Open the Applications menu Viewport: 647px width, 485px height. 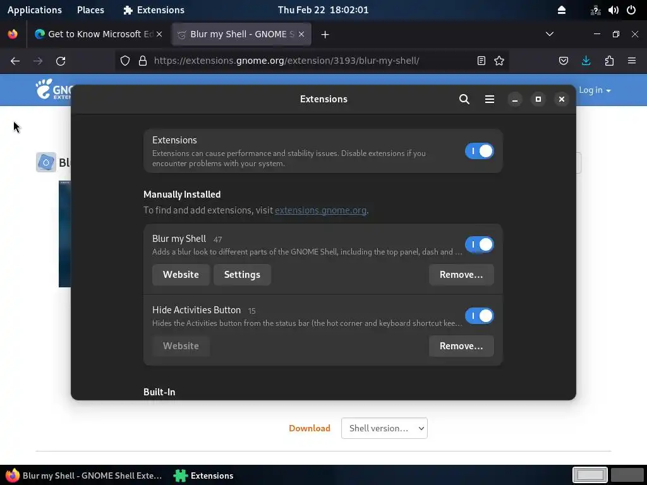pos(35,10)
